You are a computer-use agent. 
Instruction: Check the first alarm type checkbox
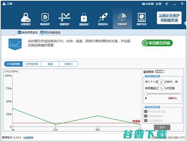click(145, 111)
